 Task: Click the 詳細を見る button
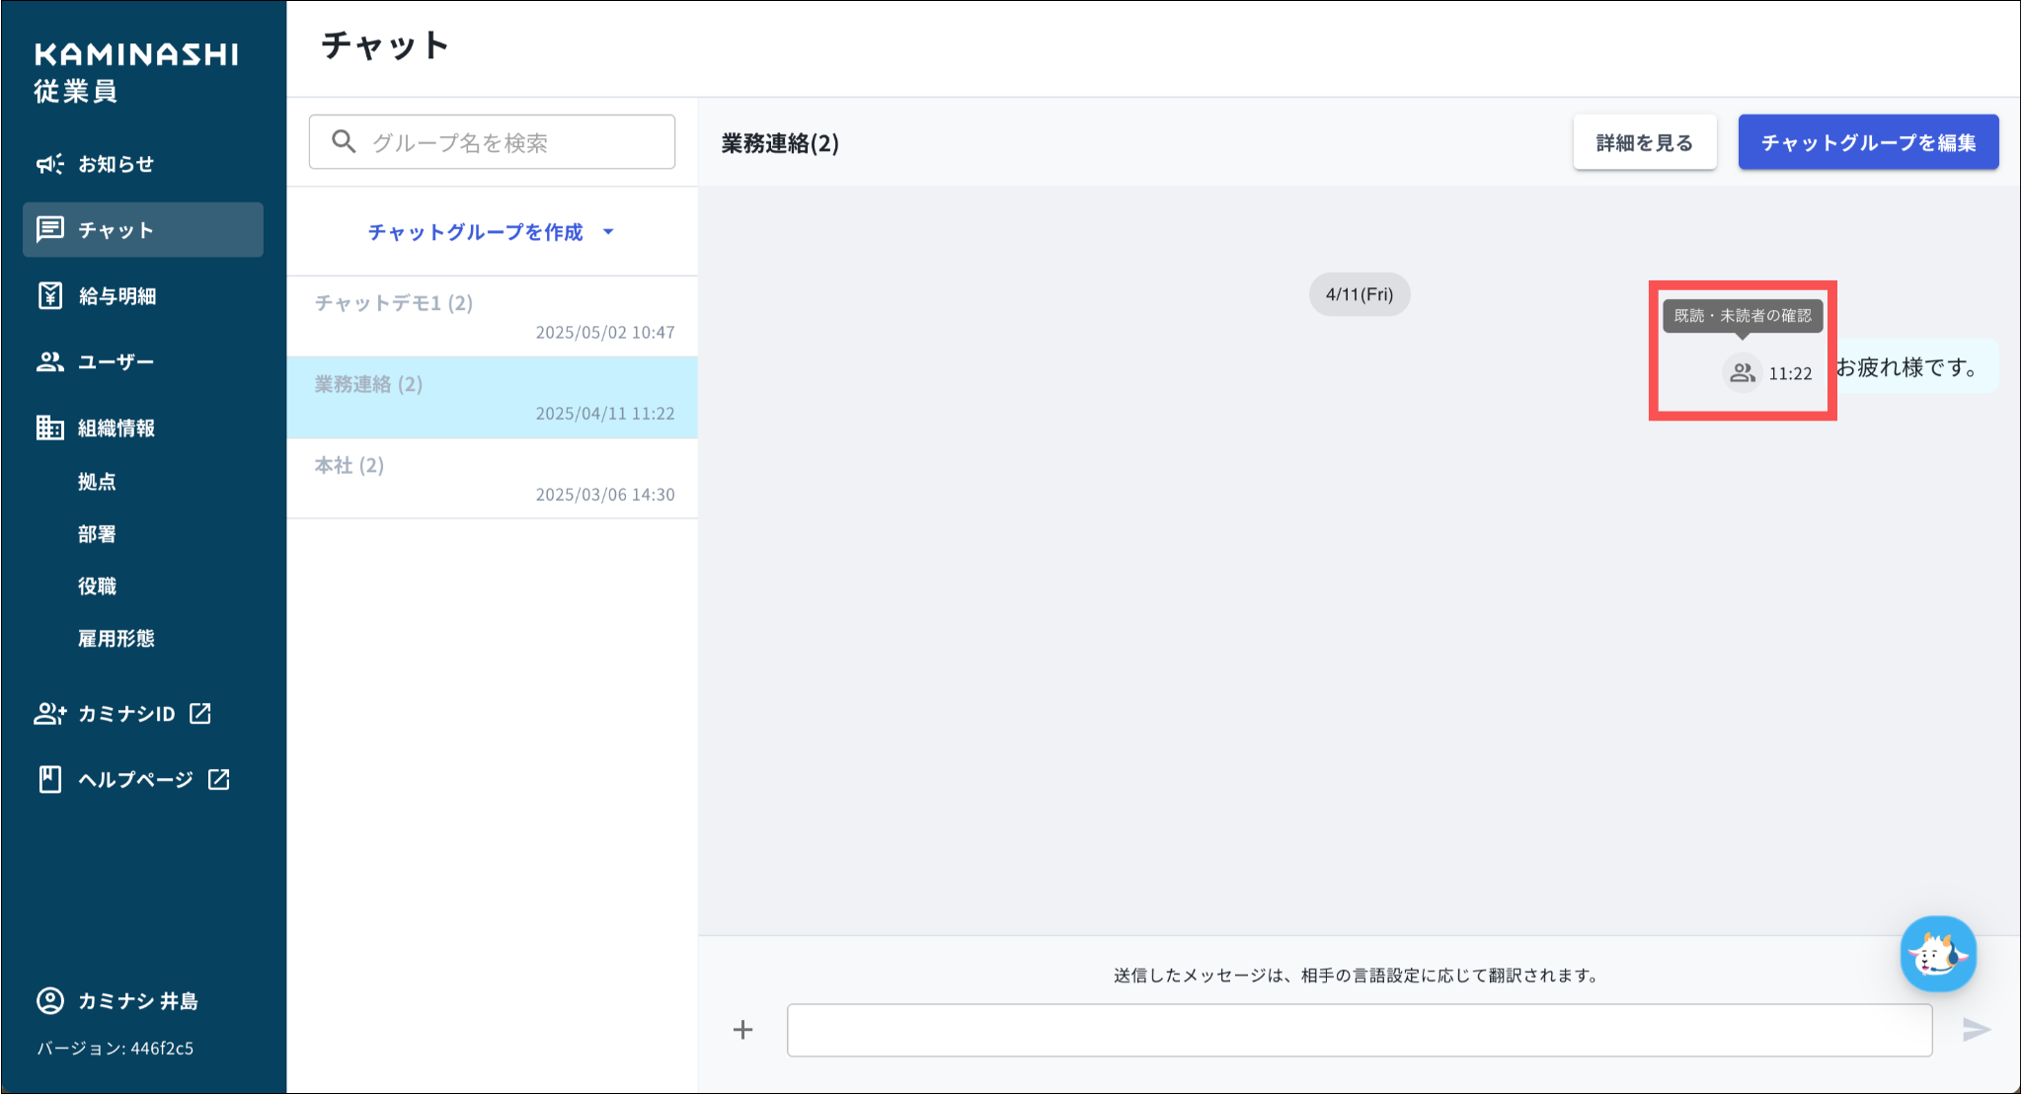(1644, 143)
